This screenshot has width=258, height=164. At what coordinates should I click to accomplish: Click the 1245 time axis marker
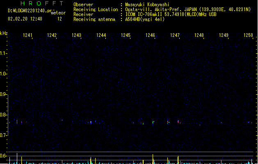[126, 35]
